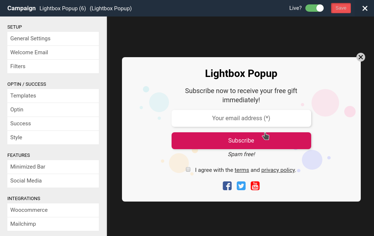Click '(Lightbox Popup)' type label in header
Viewport: 374px width, 236px height.
coord(111,8)
